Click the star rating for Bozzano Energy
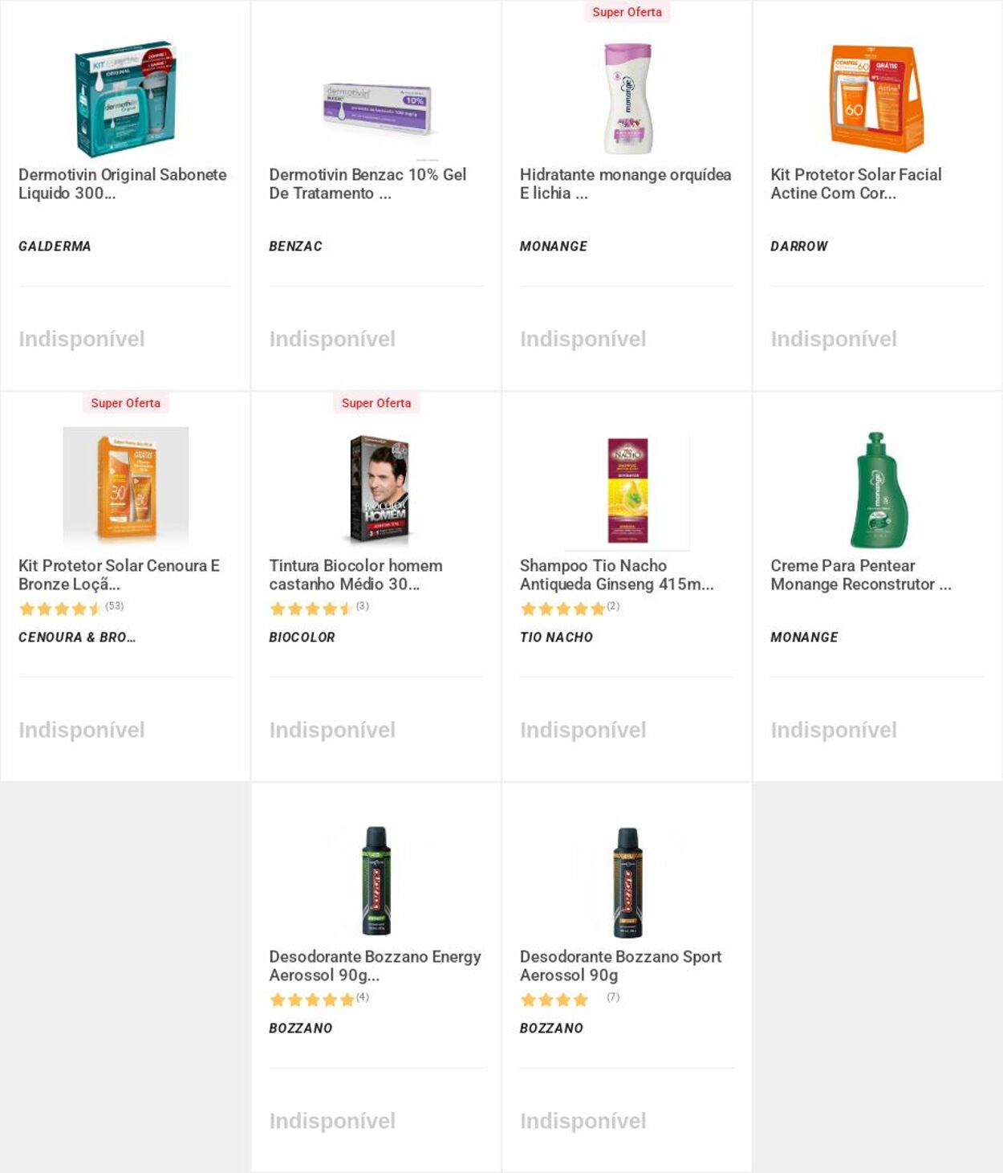This screenshot has width=1003, height=1173. [x=312, y=1000]
